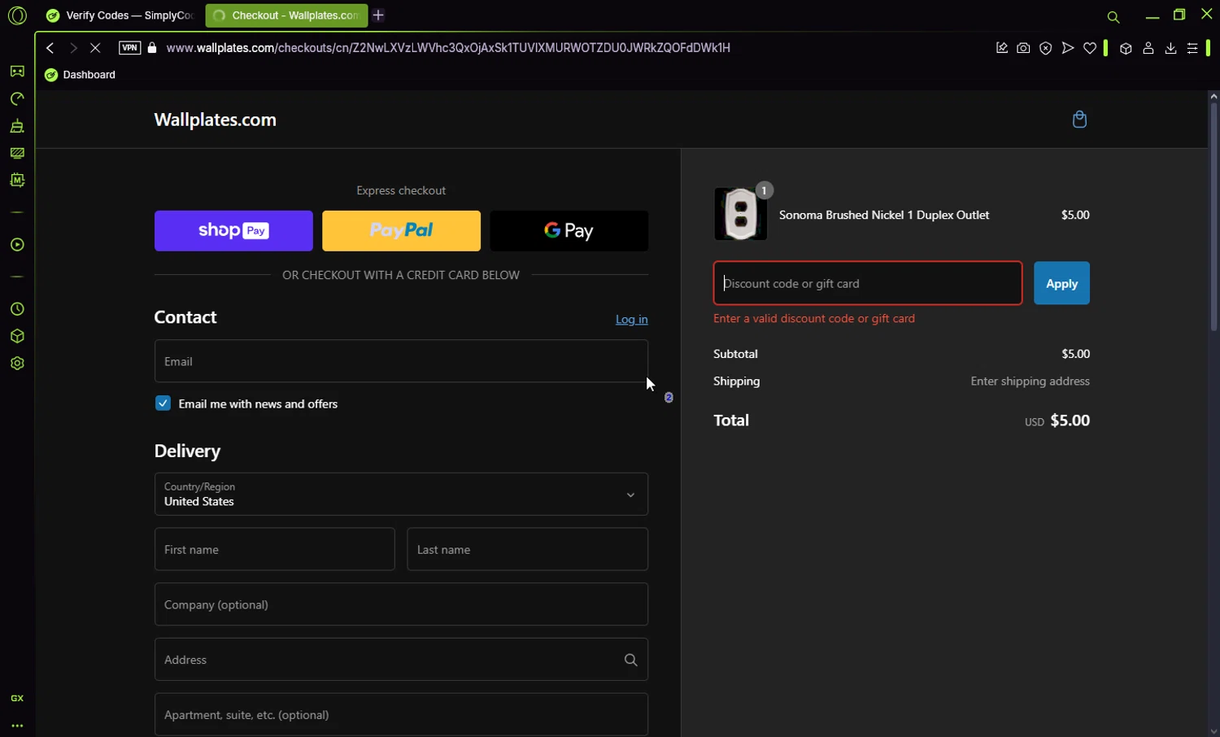Click the send arrow icon in toolbar
The height and width of the screenshot is (737, 1220).
pyautogui.click(x=1067, y=48)
